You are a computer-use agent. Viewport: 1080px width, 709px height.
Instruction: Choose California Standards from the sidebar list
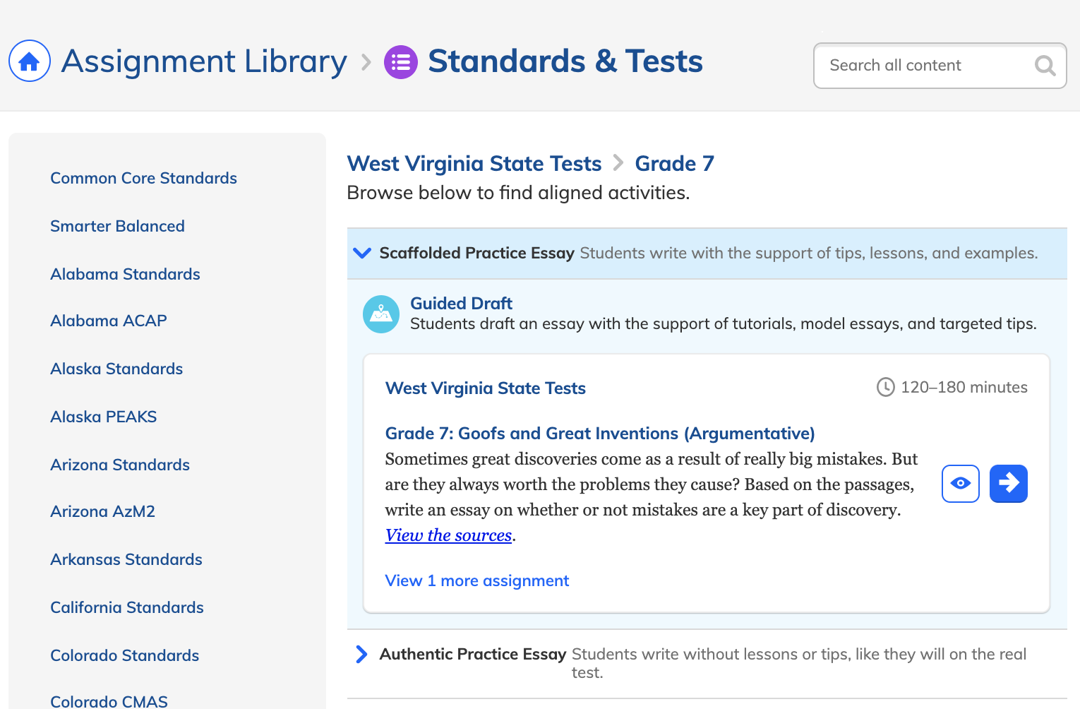(x=127, y=607)
